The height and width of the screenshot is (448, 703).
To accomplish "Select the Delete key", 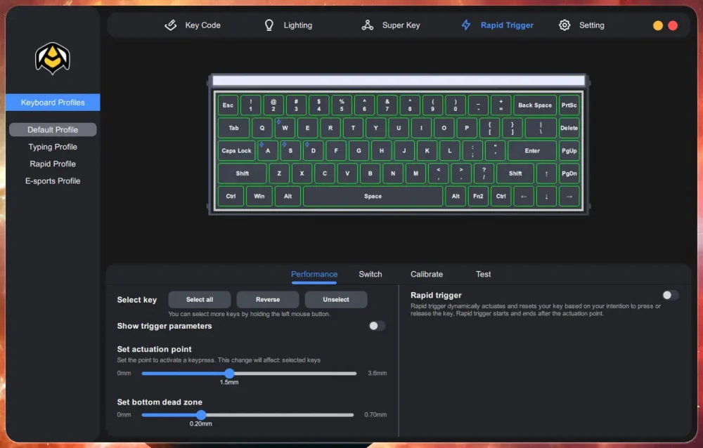I will click(569, 128).
